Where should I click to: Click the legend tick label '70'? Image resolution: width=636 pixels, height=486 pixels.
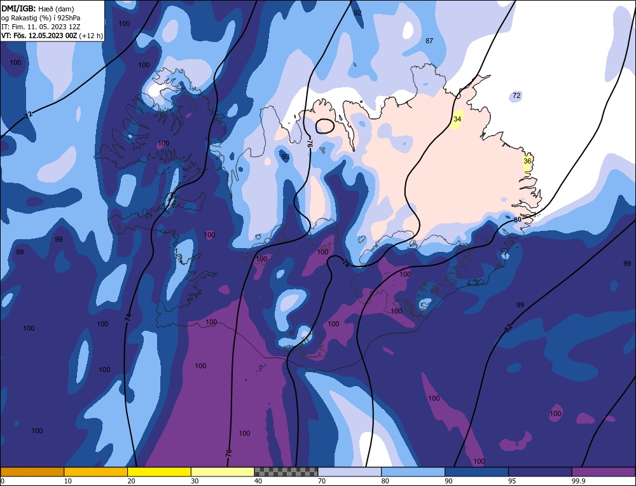322,481
